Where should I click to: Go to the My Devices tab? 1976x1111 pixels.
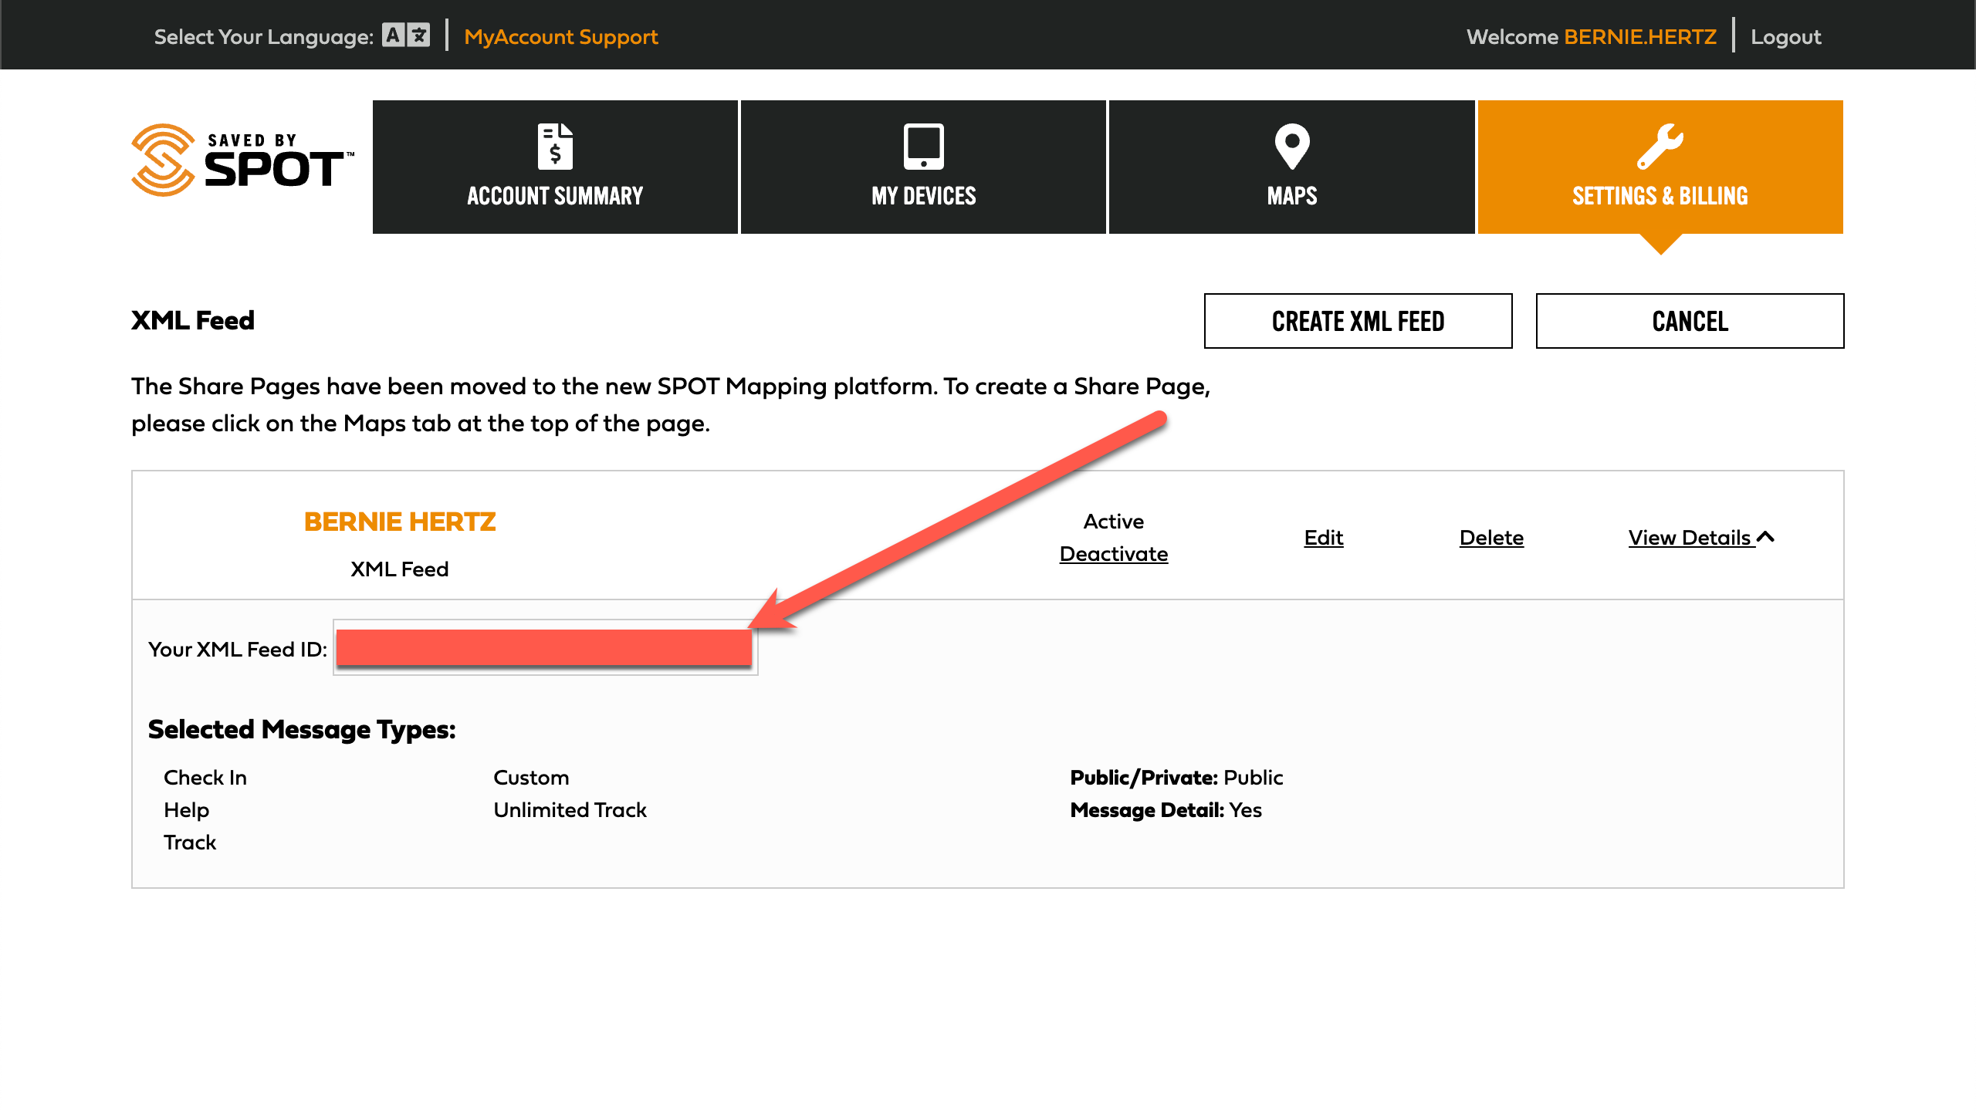coord(923,167)
